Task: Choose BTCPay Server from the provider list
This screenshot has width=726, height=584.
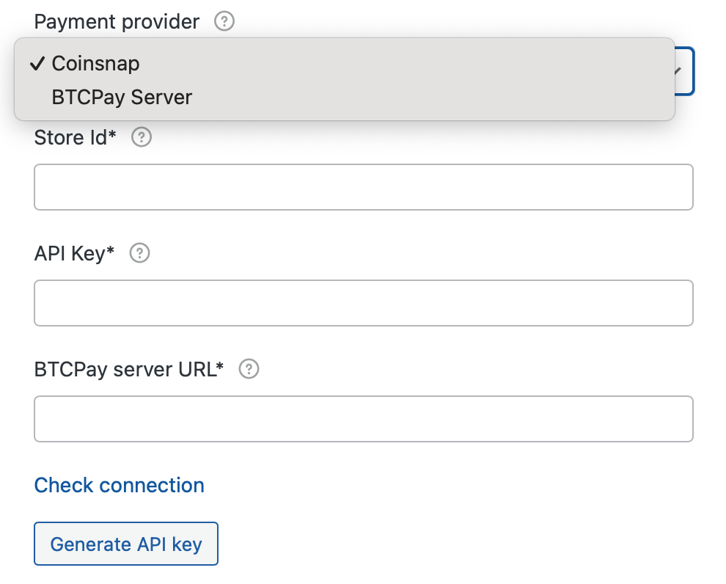Action: [120, 97]
